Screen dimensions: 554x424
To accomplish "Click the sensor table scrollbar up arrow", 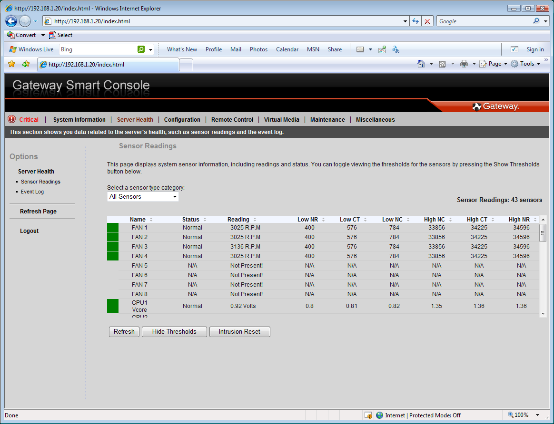I will tap(543, 220).
